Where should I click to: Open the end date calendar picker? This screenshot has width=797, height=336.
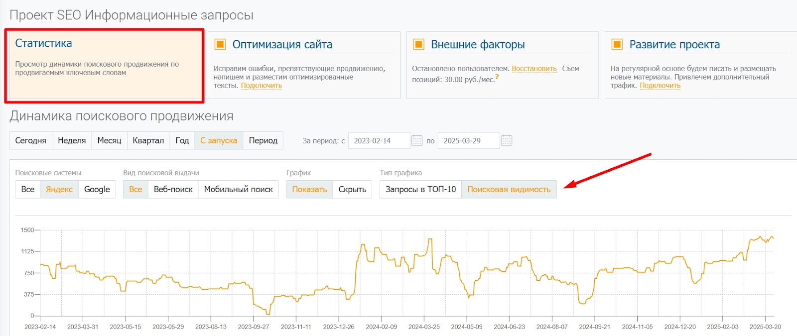507,140
